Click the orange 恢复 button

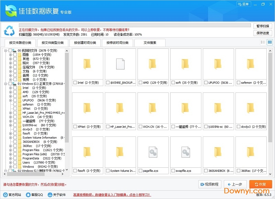click(x=261, y=184)
